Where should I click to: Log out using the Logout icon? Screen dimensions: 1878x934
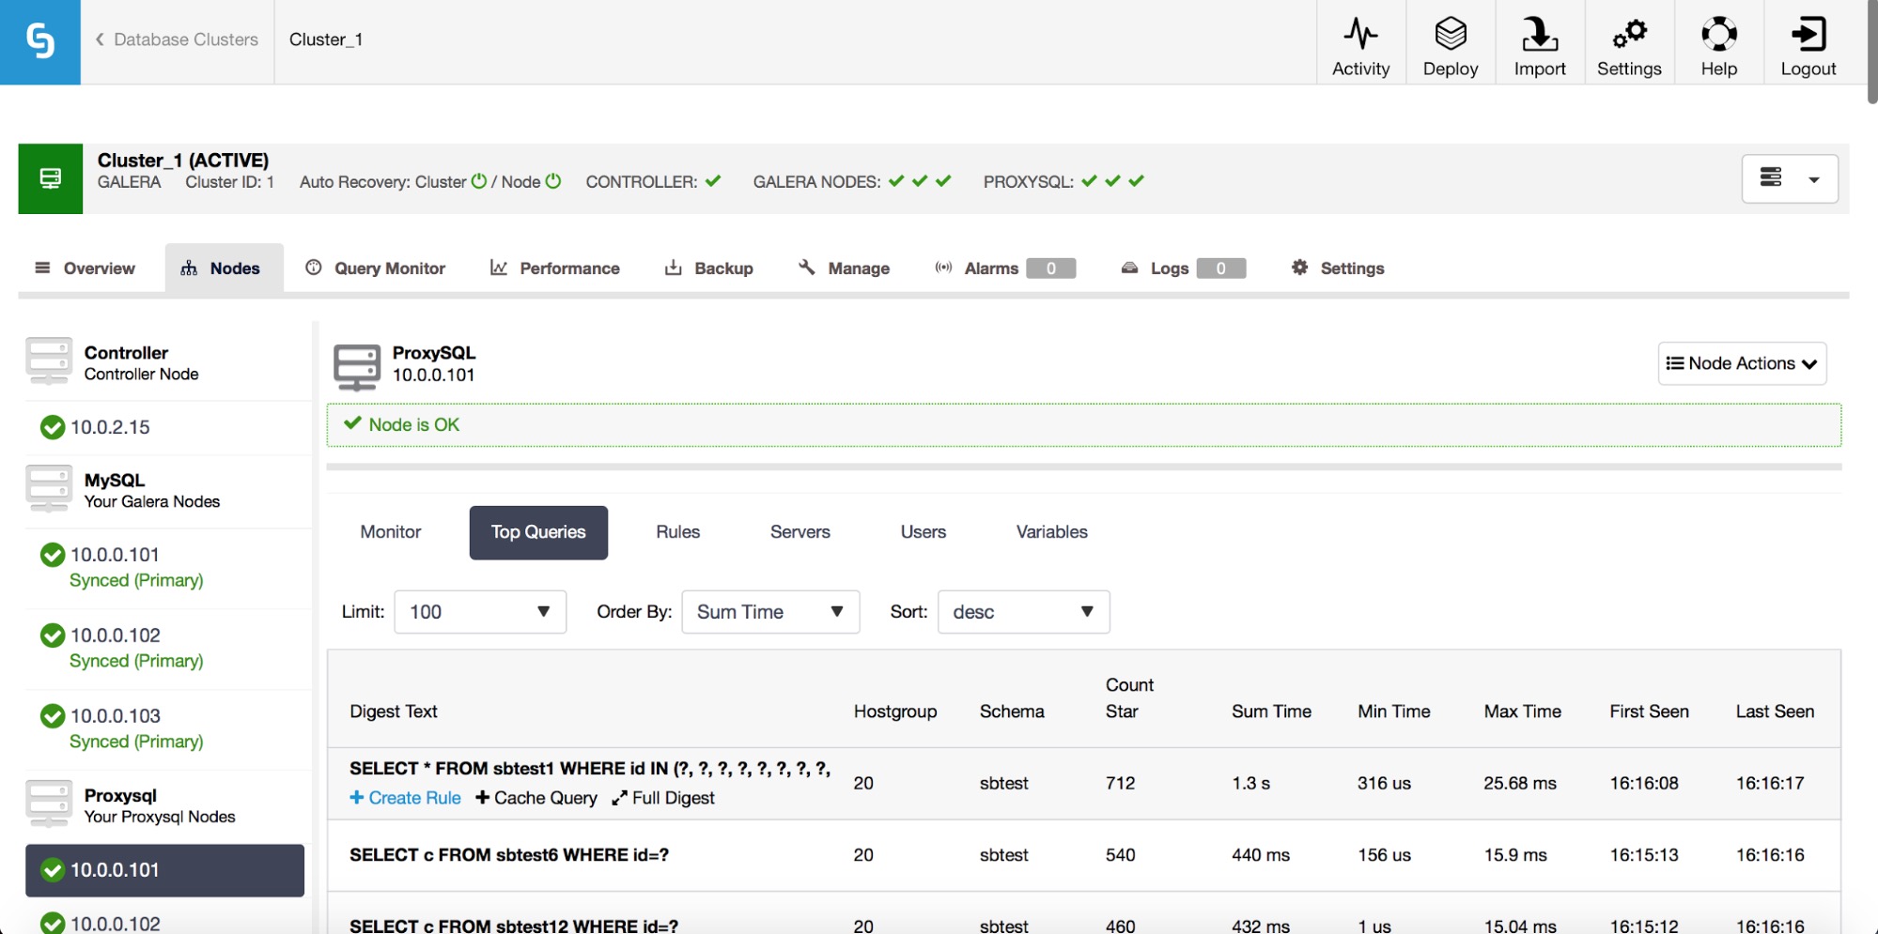pos(1808,45)
